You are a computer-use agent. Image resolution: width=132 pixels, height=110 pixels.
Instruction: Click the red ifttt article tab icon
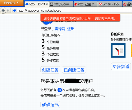[x=76, y=4]
